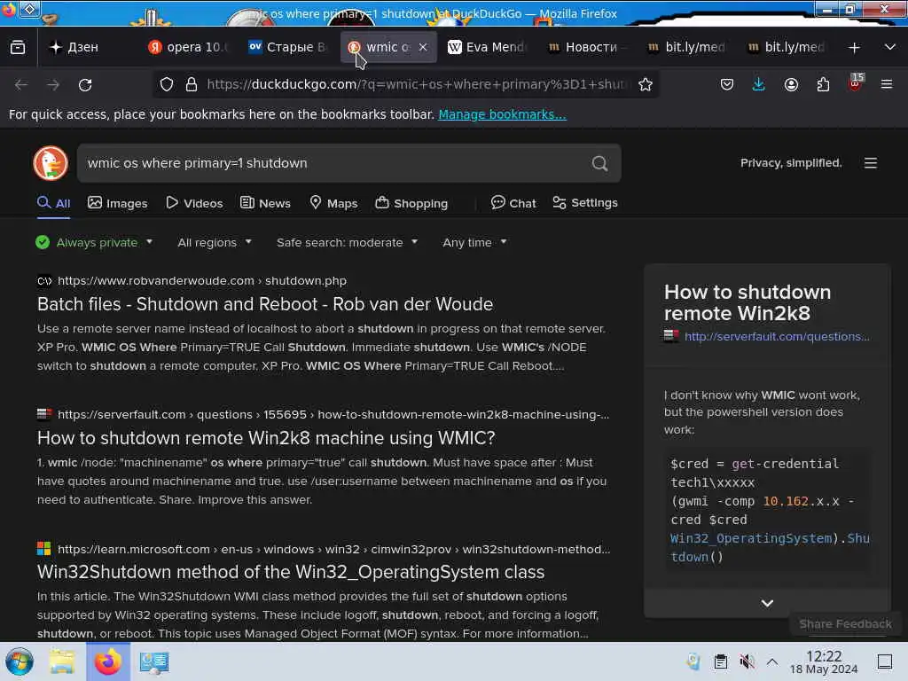Select the News search category
The width and height of the screenshot is (908, 681).
pos(265,203)
